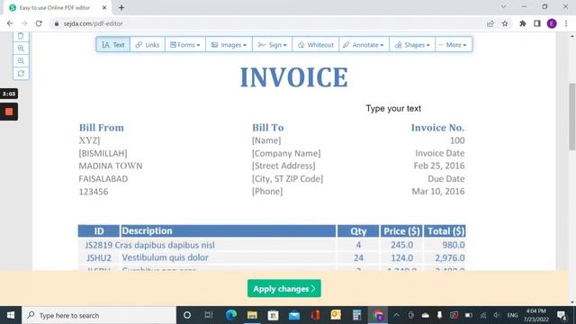
Task: Click the address bar URL
Action: [93, 23]
